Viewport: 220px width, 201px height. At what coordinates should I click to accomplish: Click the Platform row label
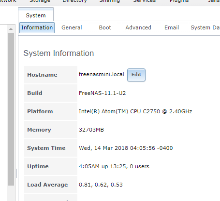click(x=40, y=111)
